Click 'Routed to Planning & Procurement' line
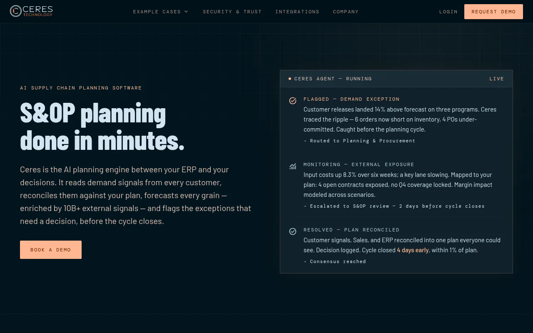The width and height of the screenshot is (533, 333). tap(359, 141)
